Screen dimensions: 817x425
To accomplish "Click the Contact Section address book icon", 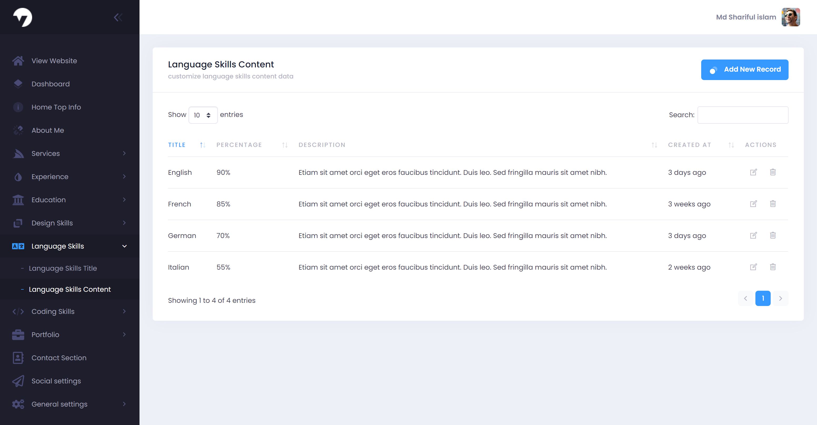I will point(18,358).
